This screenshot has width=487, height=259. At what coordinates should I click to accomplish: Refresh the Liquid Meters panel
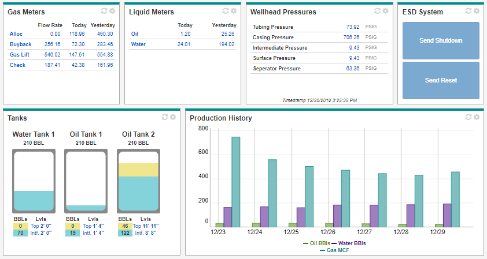(226, 11)
